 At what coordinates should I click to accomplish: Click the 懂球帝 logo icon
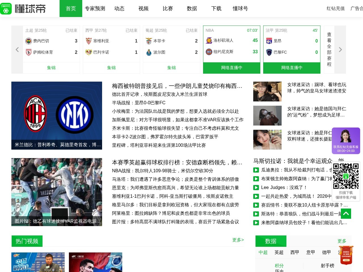coord(6,8)
